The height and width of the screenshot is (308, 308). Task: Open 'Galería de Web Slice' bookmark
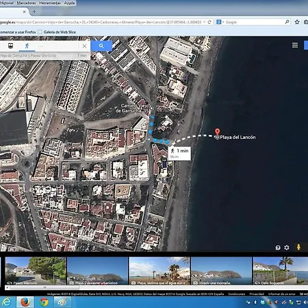pos(57,32)
